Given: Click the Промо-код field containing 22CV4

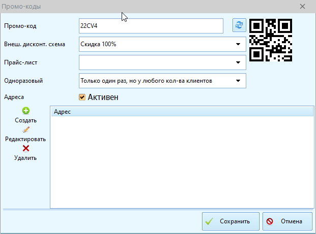Looking at the screenshot, I should click(151, 25).
